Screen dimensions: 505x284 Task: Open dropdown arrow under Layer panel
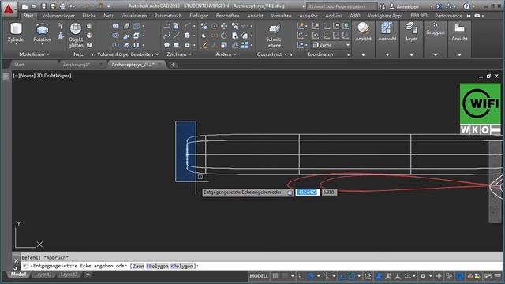[411, 55]
